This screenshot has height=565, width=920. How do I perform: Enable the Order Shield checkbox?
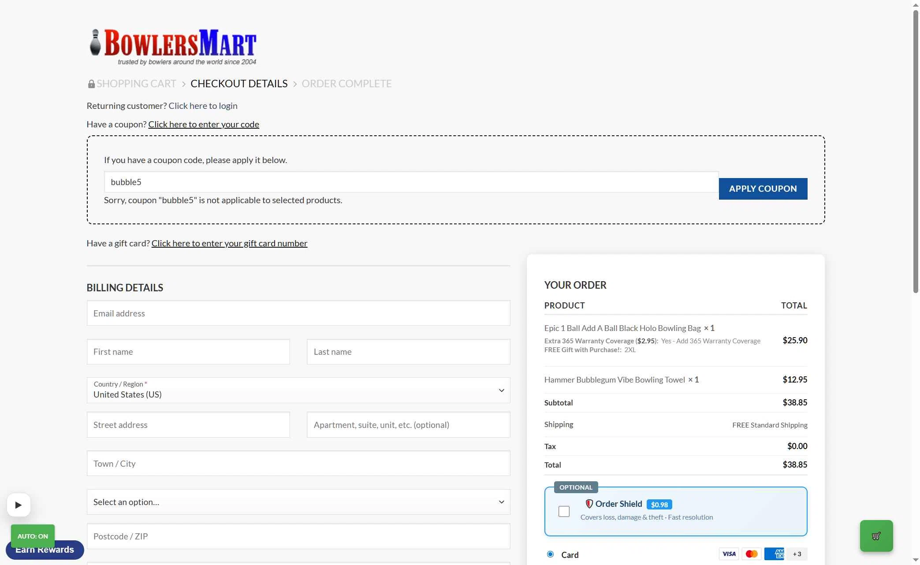coord(564,511)
